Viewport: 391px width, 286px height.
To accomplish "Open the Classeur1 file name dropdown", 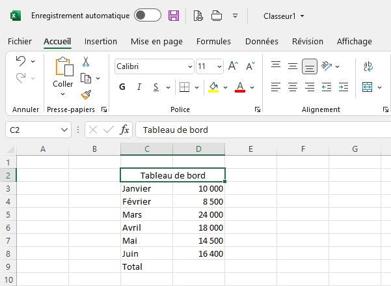I will coord(303,16).
